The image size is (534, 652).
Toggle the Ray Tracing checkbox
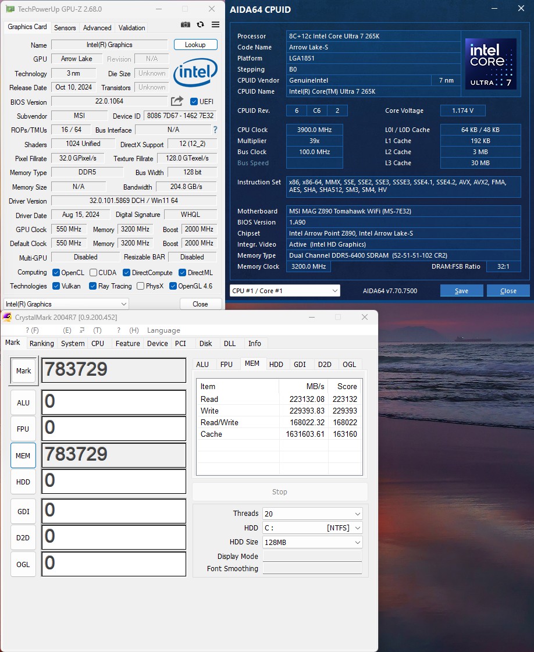coord(92,286)
